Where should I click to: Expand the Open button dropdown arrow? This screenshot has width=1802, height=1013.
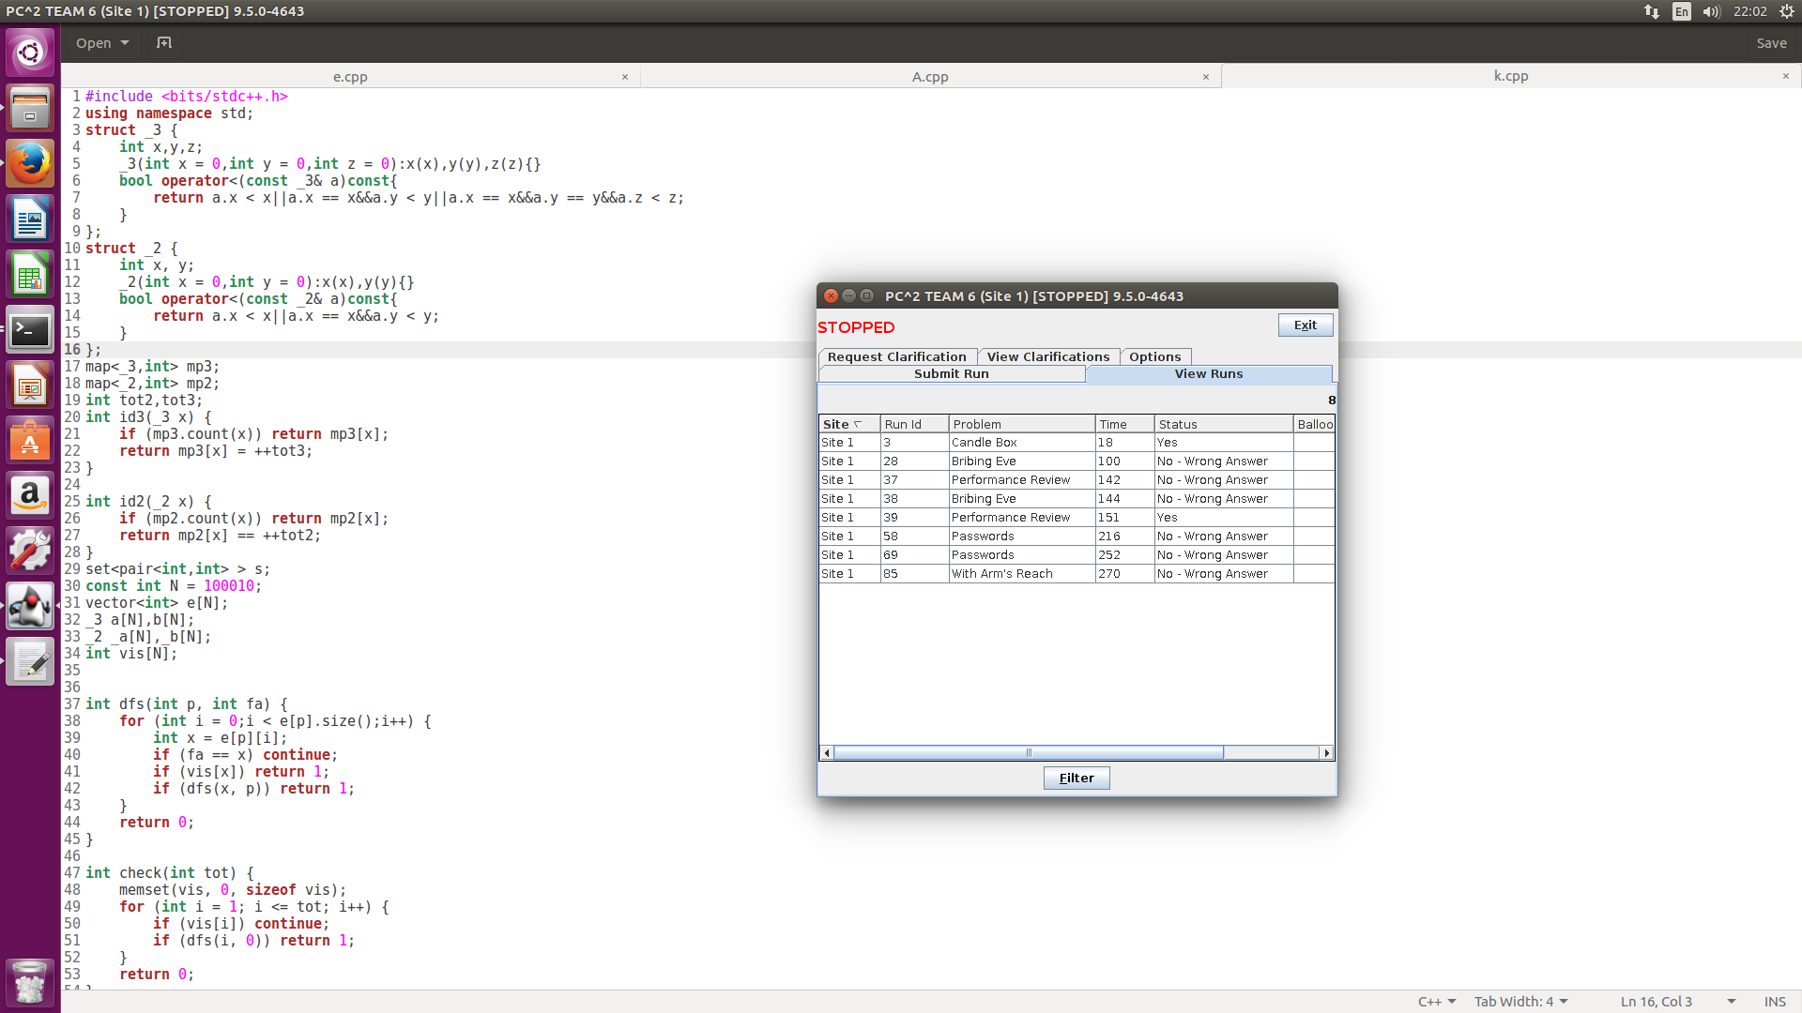(x=125, y=43)
